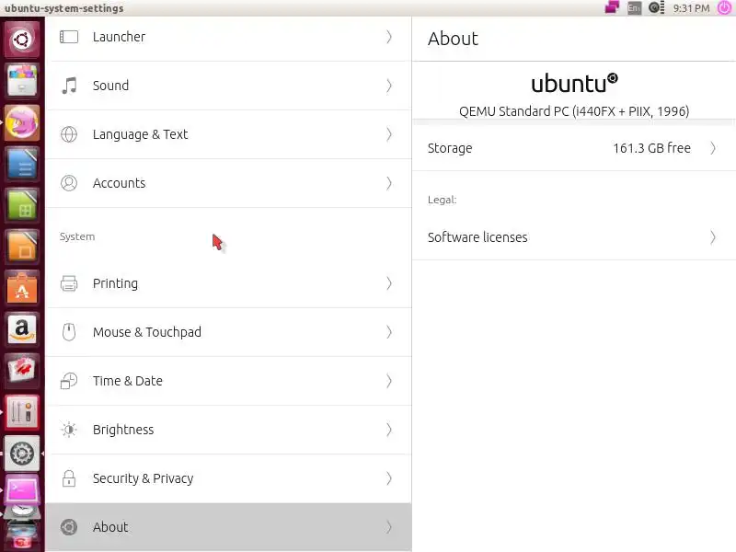
Task: Open Software licenses row
Action: coord(574,237)
